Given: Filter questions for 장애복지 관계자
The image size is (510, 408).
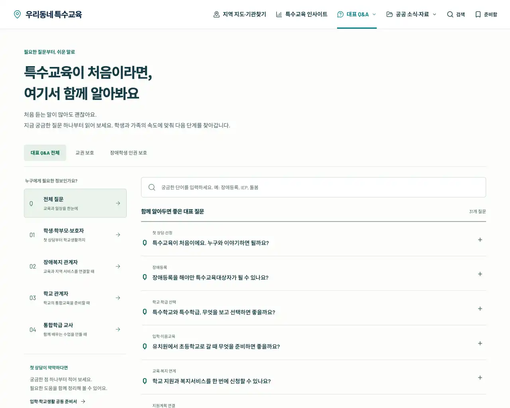Looking at the screenshot, I should (75, 266).
